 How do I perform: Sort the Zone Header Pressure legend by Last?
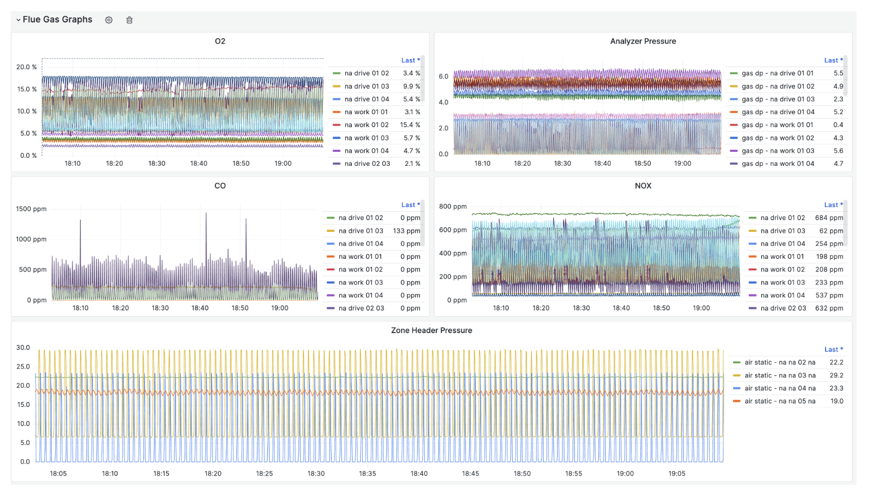pos(833,350)
